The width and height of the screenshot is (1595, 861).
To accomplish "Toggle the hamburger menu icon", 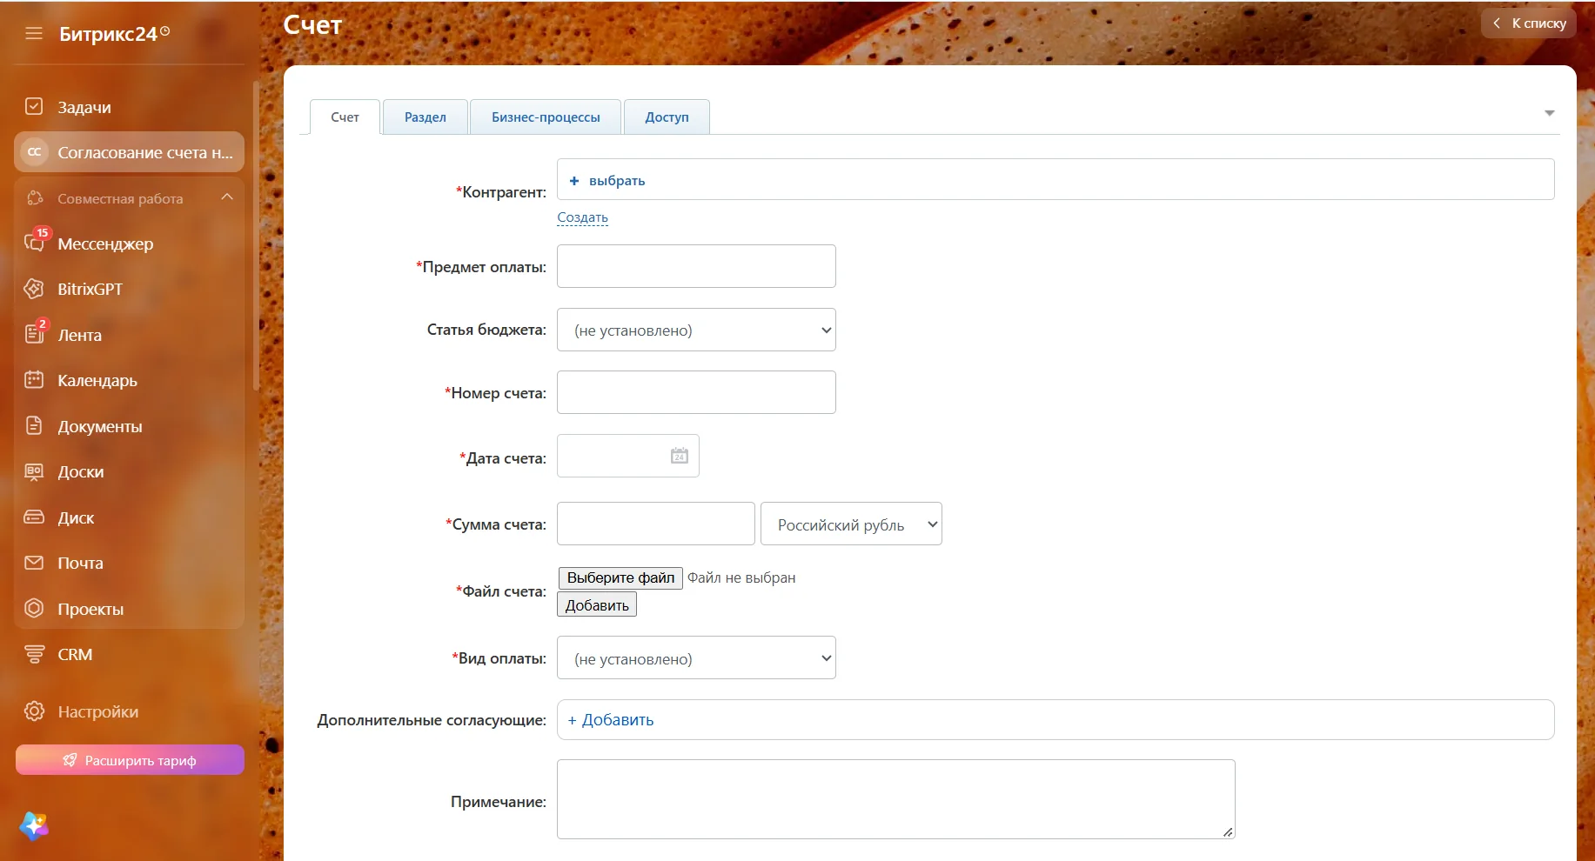I will click(x=34, y=34).
